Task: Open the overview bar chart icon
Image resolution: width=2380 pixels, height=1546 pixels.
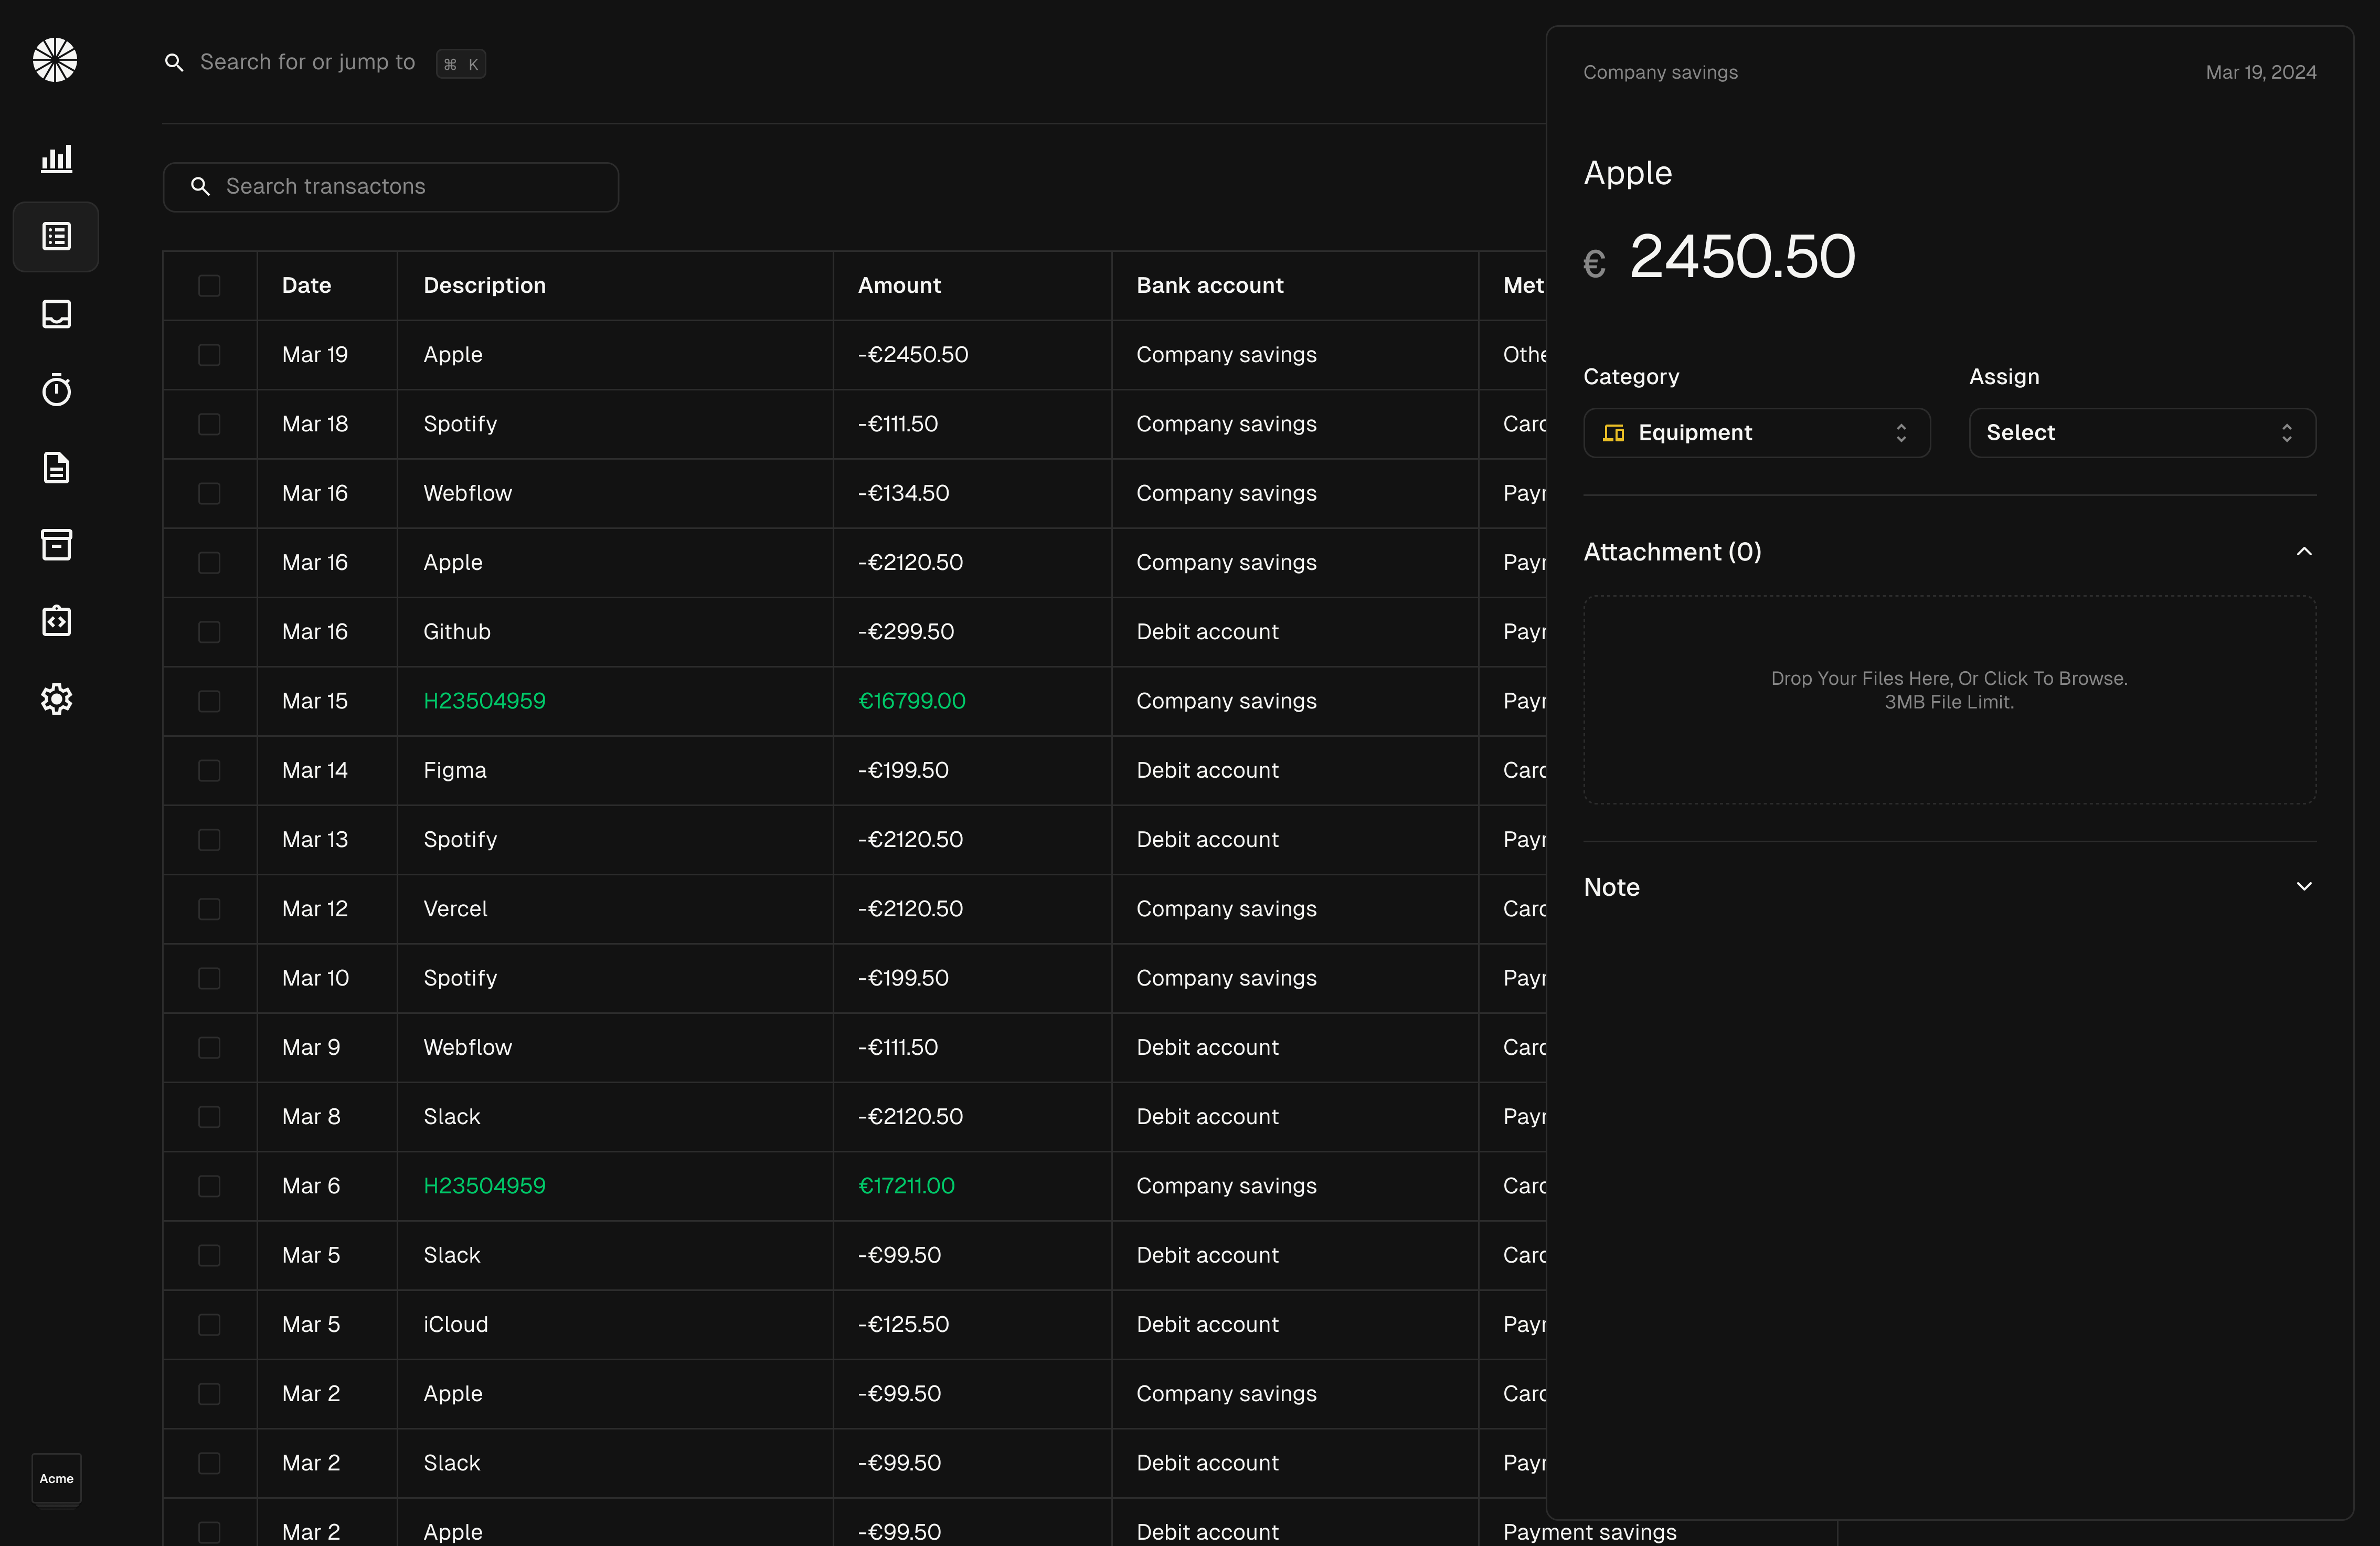Action: click(56, 158)
